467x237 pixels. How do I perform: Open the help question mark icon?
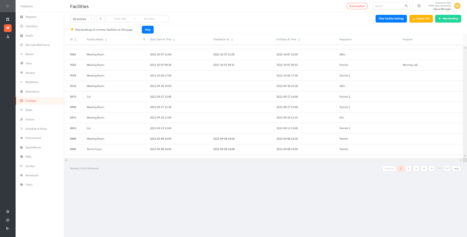click(x=419, y=6)
